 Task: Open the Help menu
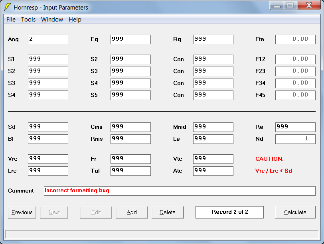click(75, 20)
